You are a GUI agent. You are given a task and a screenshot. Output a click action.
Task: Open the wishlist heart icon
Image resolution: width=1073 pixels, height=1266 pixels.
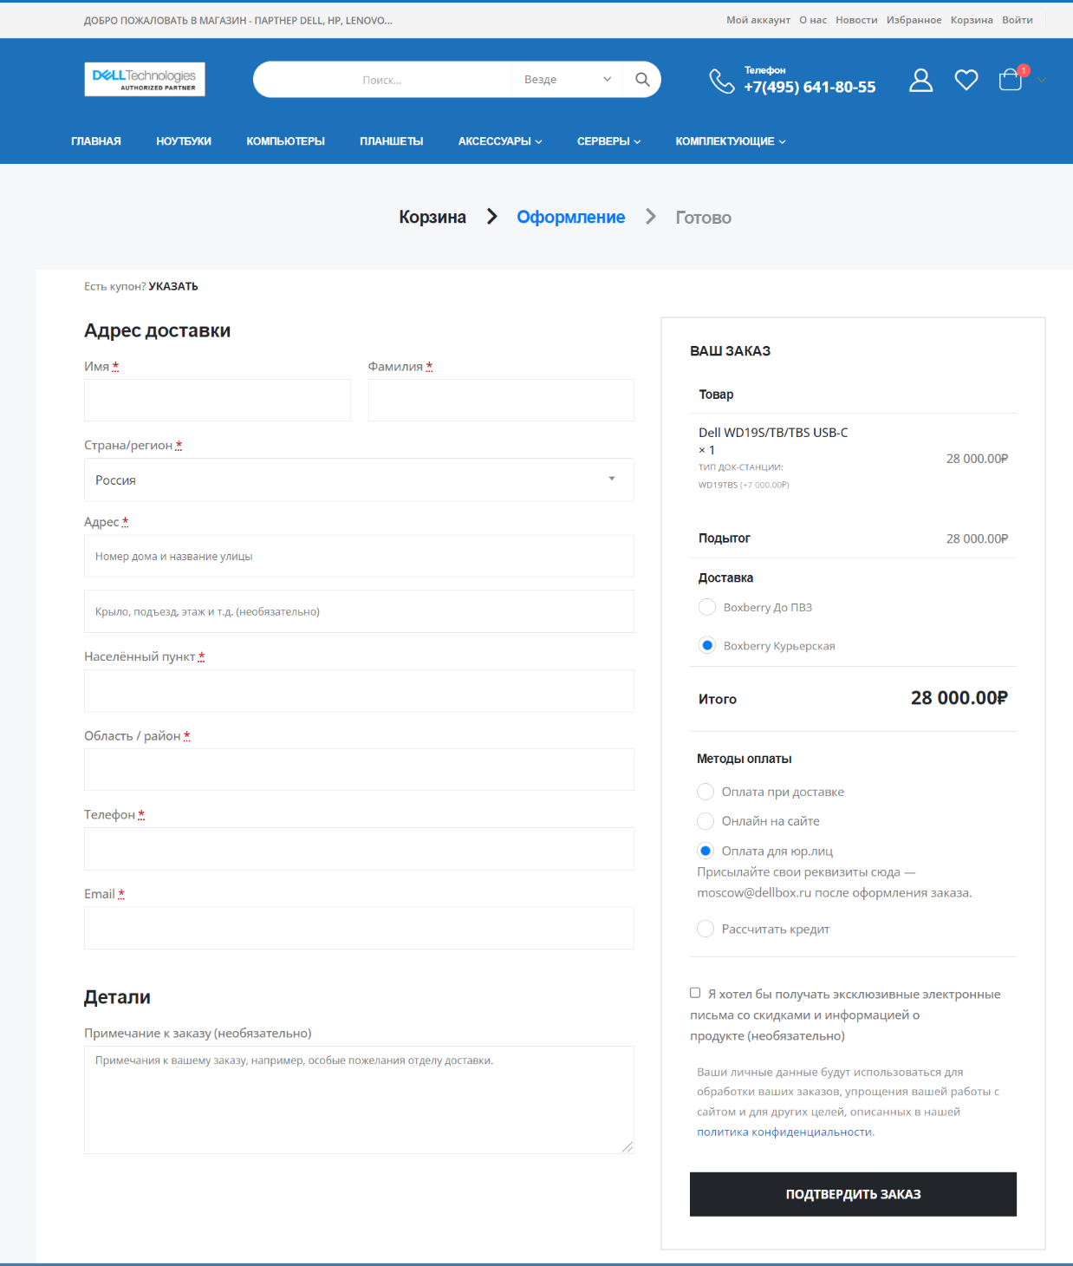966,81
